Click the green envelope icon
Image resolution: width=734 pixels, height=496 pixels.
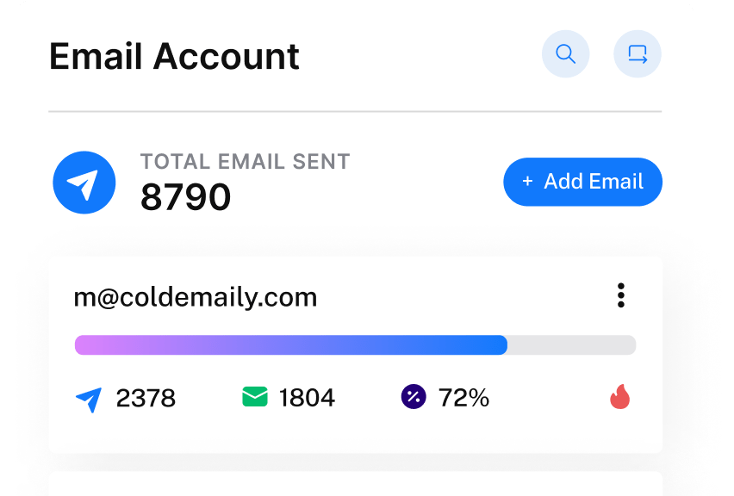[255, 397]
